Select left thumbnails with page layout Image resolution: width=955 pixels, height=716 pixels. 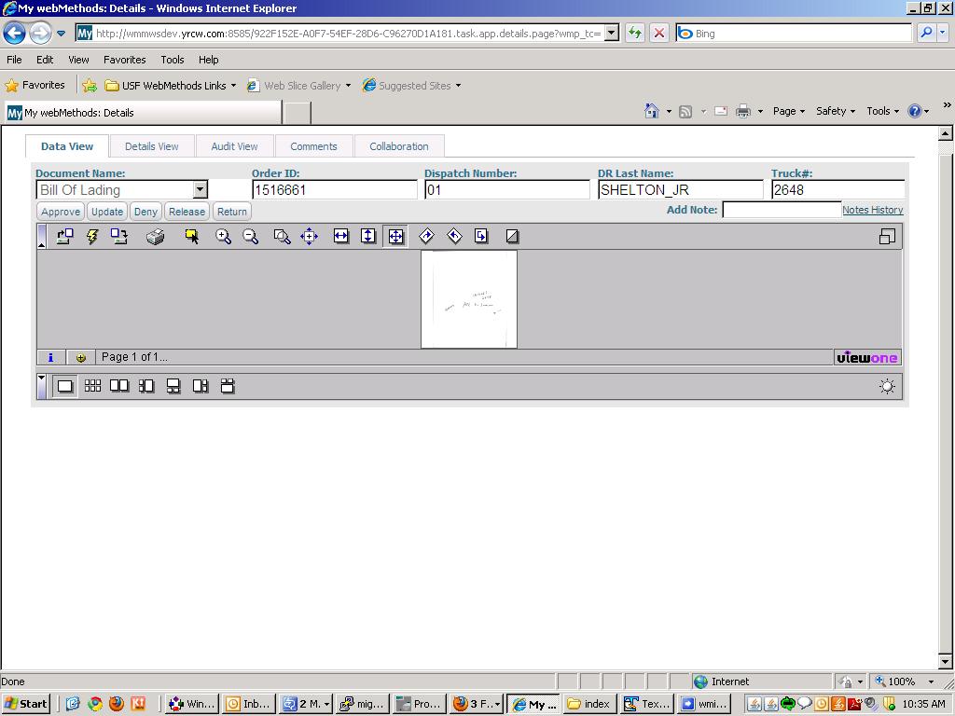point(146,386)
